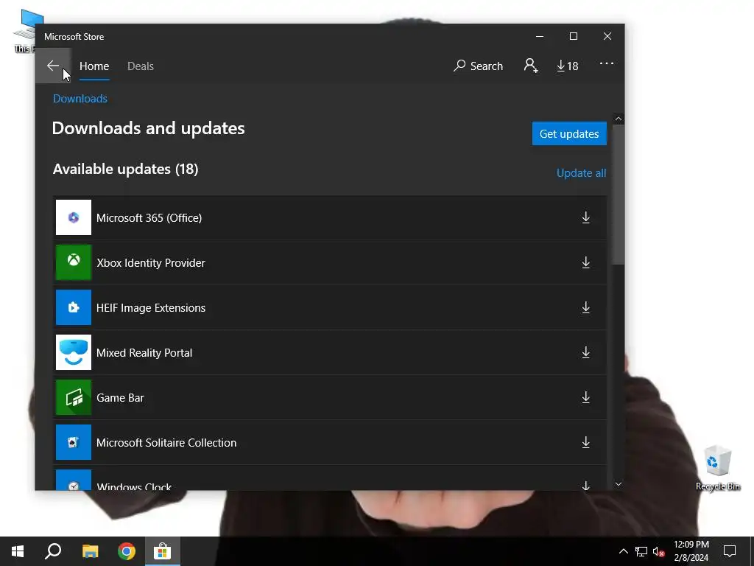
Task: Switch to the Deals tab
Action: (141, 66)
